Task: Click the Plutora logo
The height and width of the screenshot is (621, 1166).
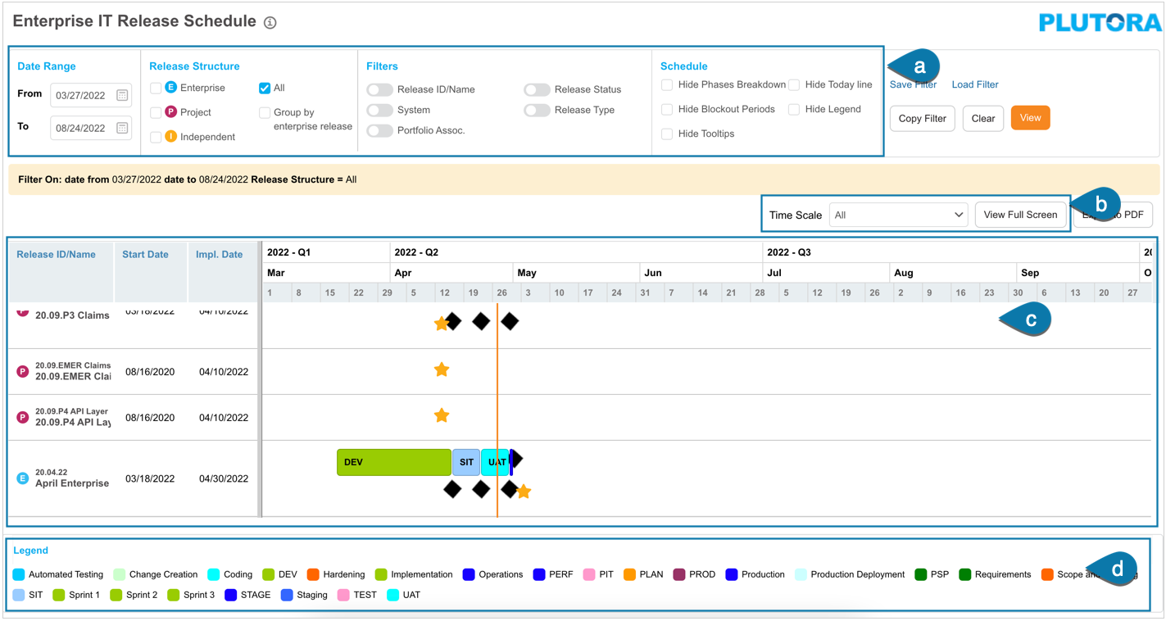Action: (x=1100, y=23)
